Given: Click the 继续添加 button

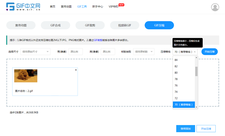Looking at the screenshot, I should [x=185, y=129].
